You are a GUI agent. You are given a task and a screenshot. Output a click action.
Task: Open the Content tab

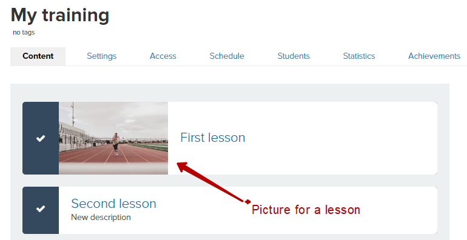pos(38,56)
